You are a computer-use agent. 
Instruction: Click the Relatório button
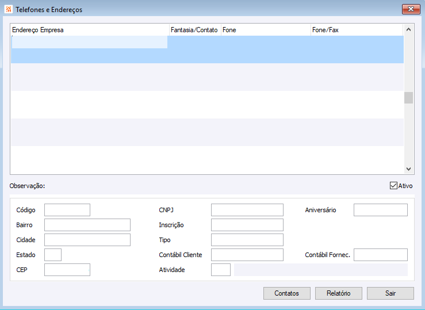click(339, 293)
